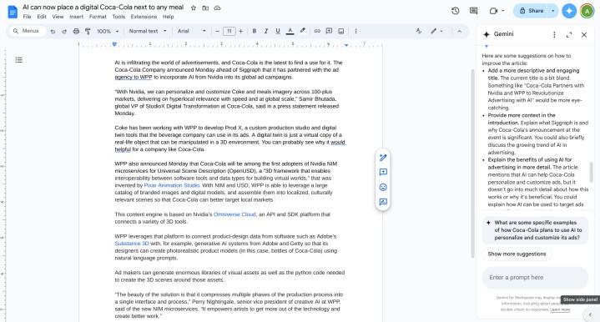The image size is (600, 322).
Task: Open the Omniverse Cloud link
Action: pos(234,214)
